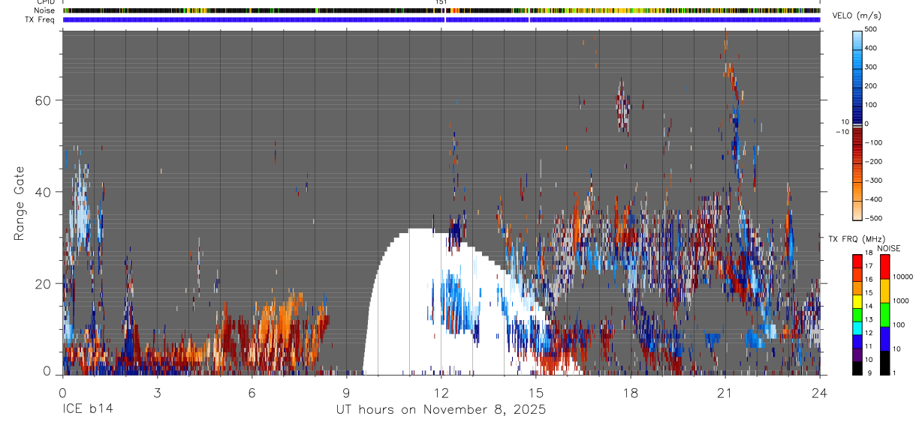
Task: Click the 'ICE b14' radar beam label
Action: [88, 410]
